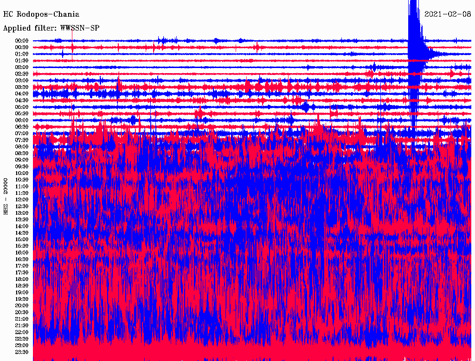Click the 05:00 time label
The height and width of the screenshot is (361, 475).
[22, 107]
